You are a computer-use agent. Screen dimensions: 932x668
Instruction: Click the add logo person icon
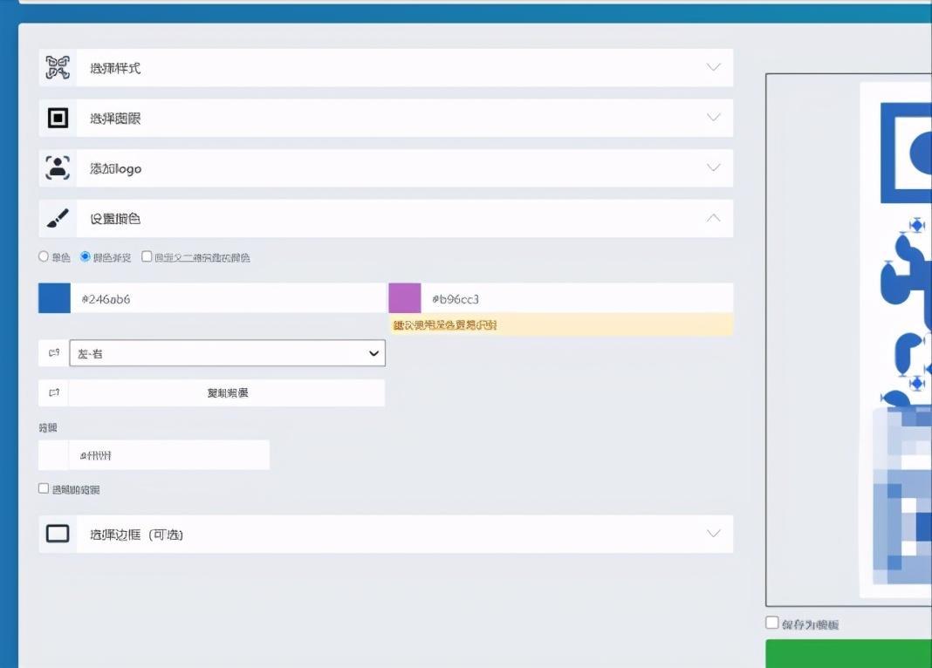pyautogui.click(x=58, y=168)
